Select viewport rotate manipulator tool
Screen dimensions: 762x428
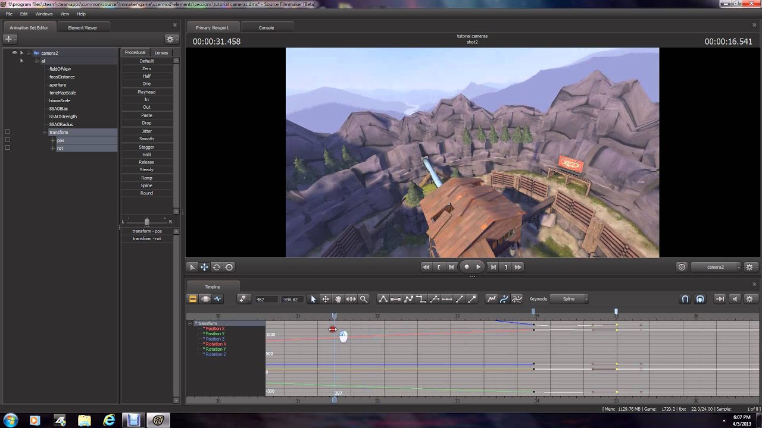click(217, 267)
